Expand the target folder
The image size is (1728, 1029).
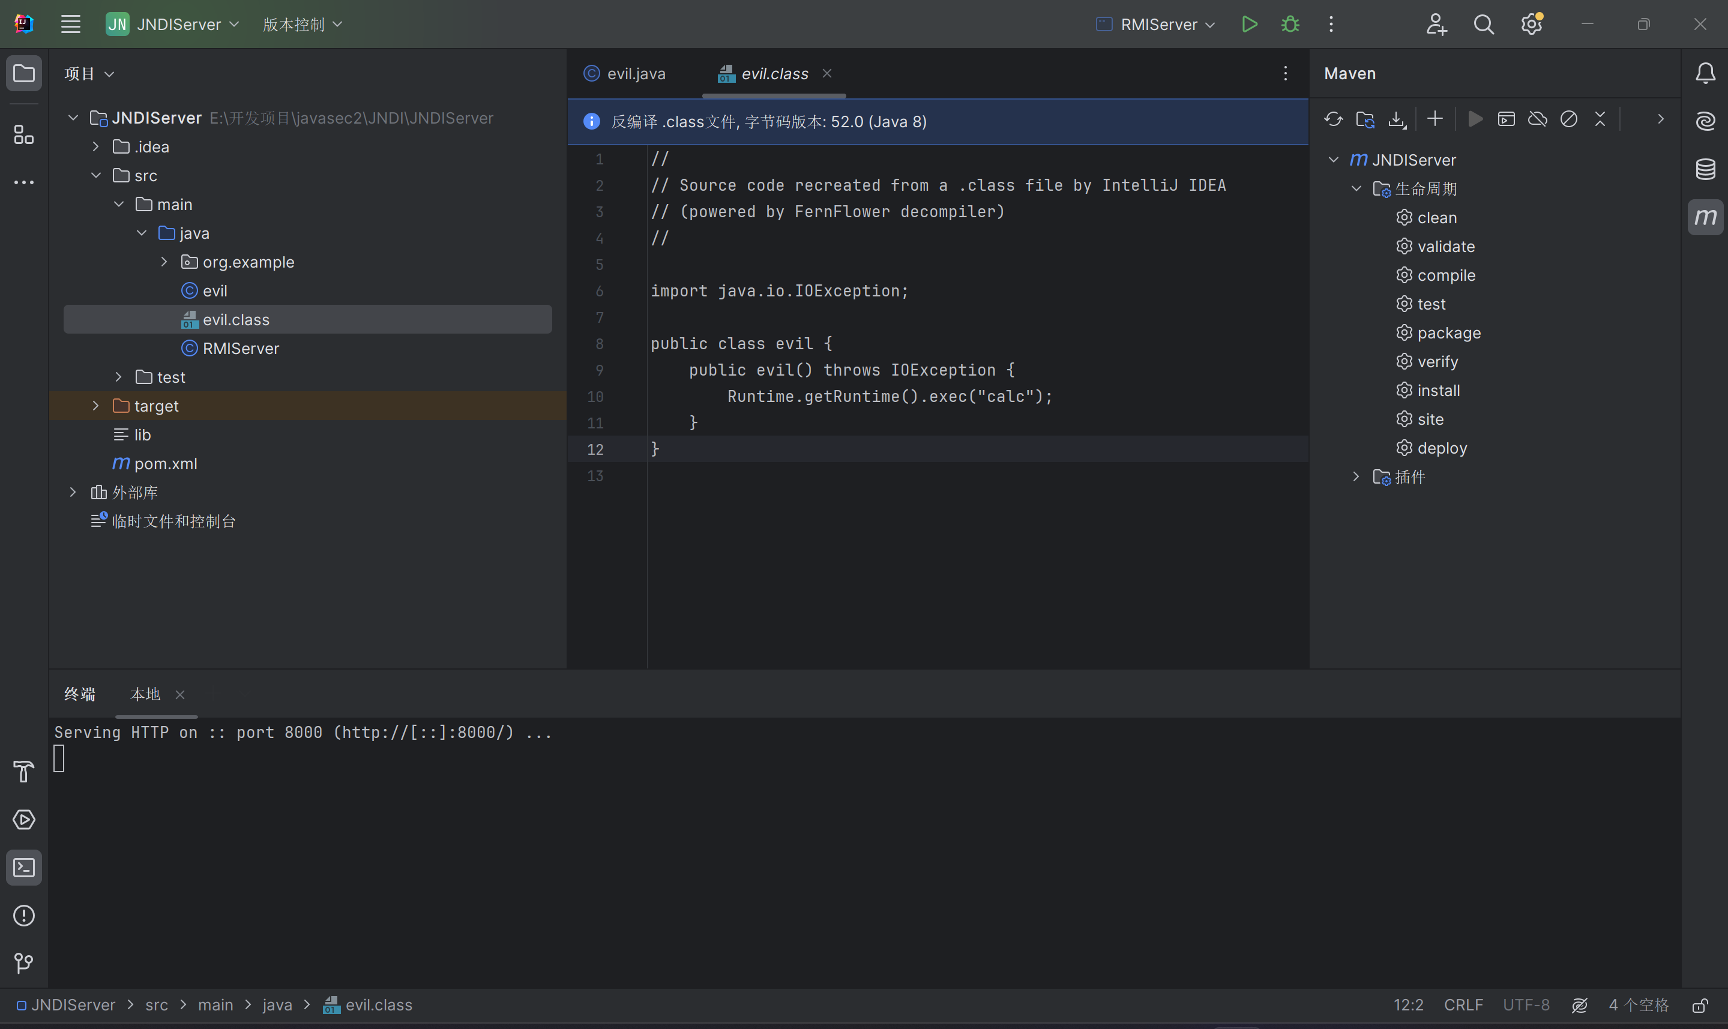coord(95,406)
